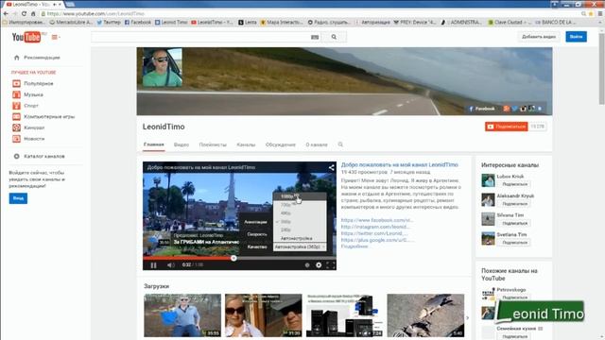Click the blue Войти button in header
Viewport: 605px width, 340px height.
click(576, 37)
